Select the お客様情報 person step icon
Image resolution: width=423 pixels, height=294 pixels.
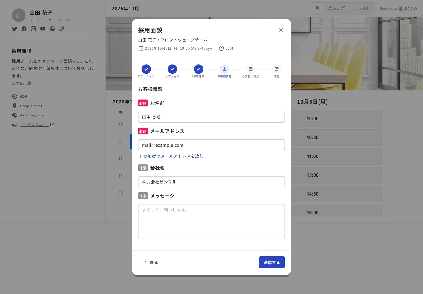[224, 69]
